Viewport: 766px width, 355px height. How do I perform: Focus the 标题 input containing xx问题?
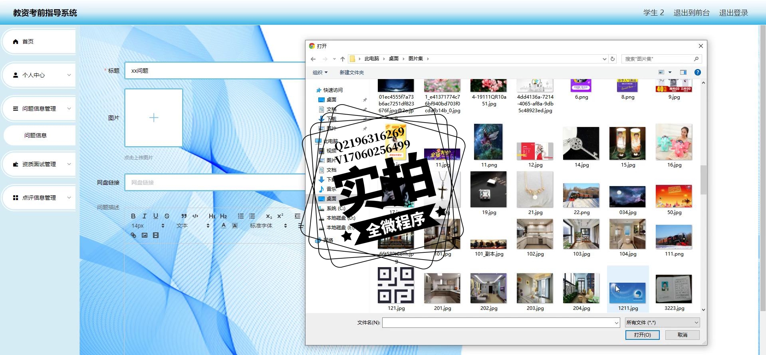[216, 71]
